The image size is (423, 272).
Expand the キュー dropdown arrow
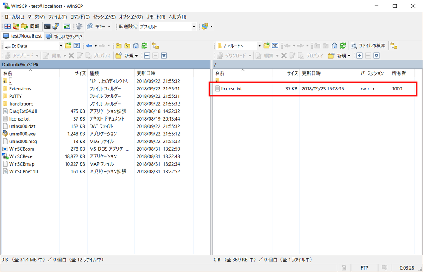pos(109,26)
